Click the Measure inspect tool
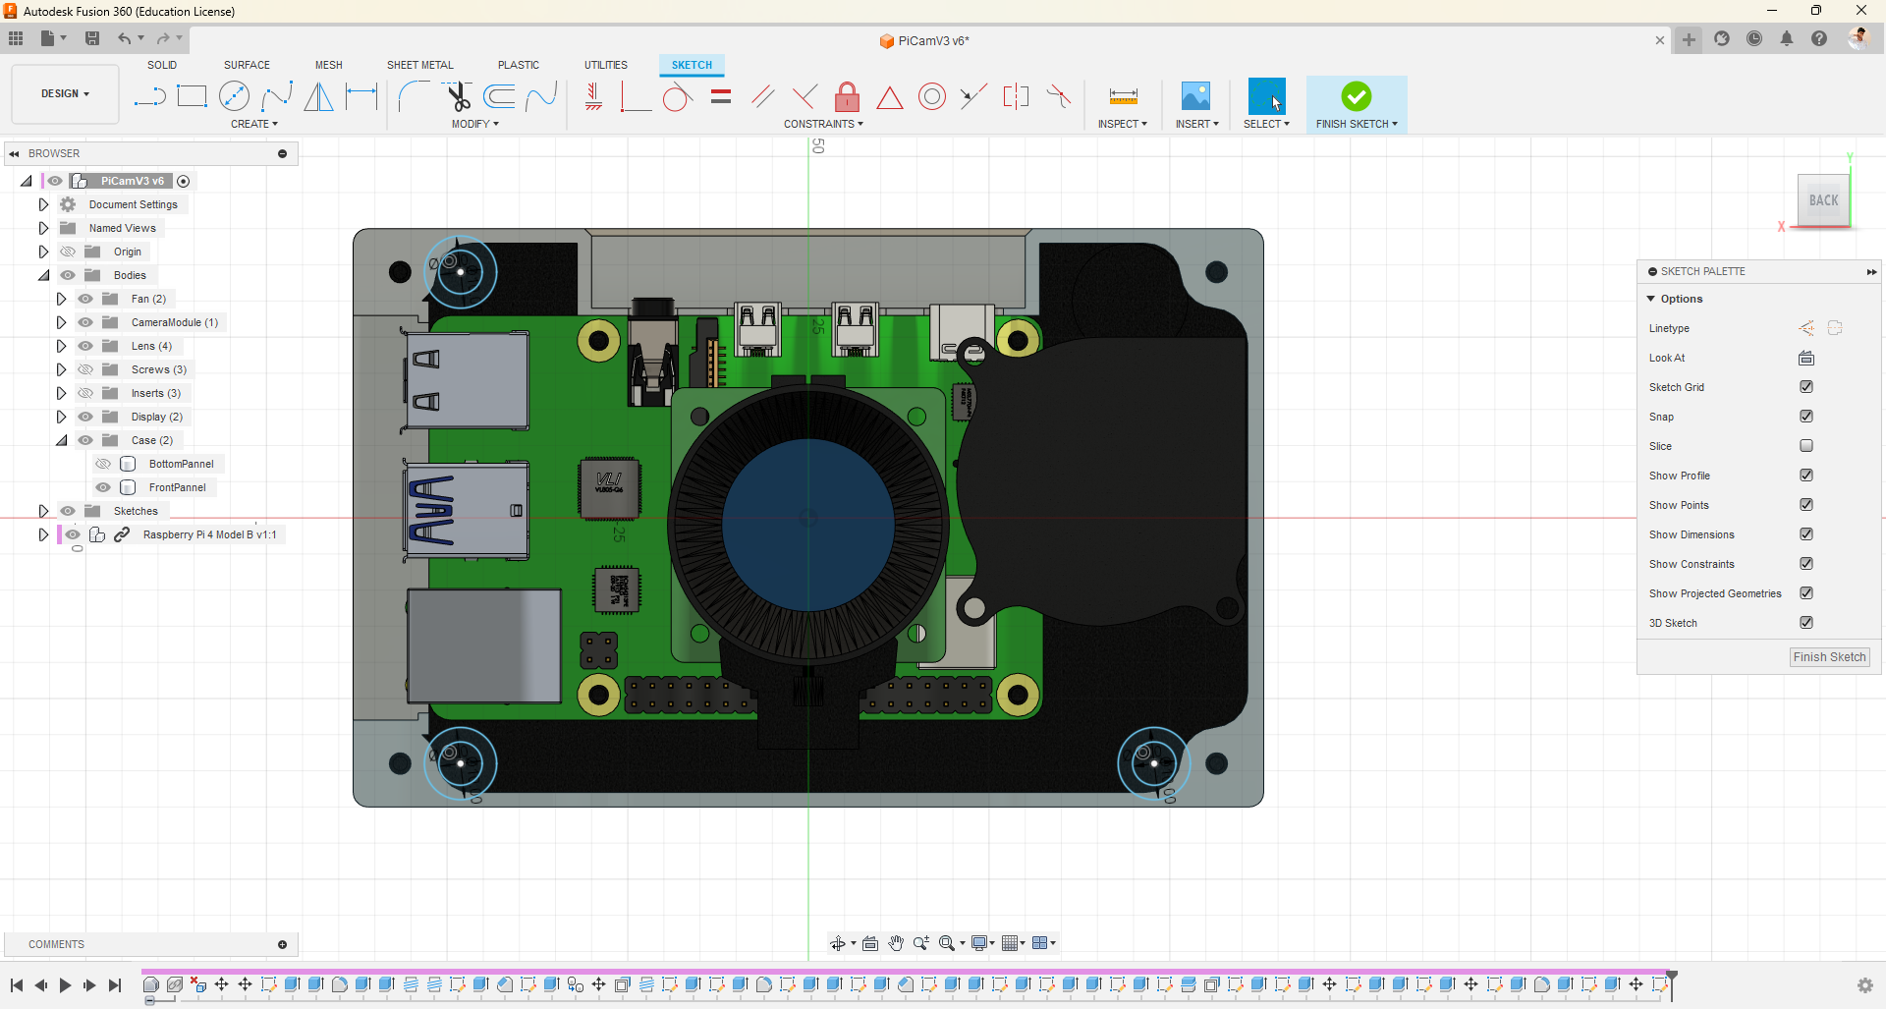Viewport: 1886px width, 1009px height. 1123,96
